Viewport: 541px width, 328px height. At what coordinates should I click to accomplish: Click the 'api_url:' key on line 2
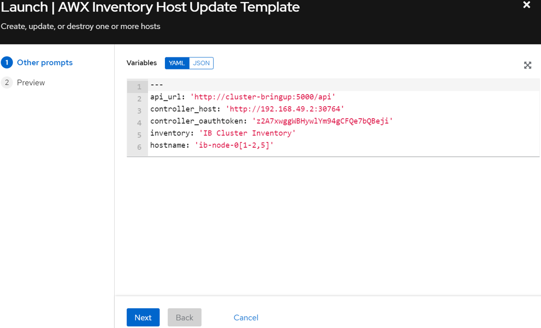(x=168, y=97)
